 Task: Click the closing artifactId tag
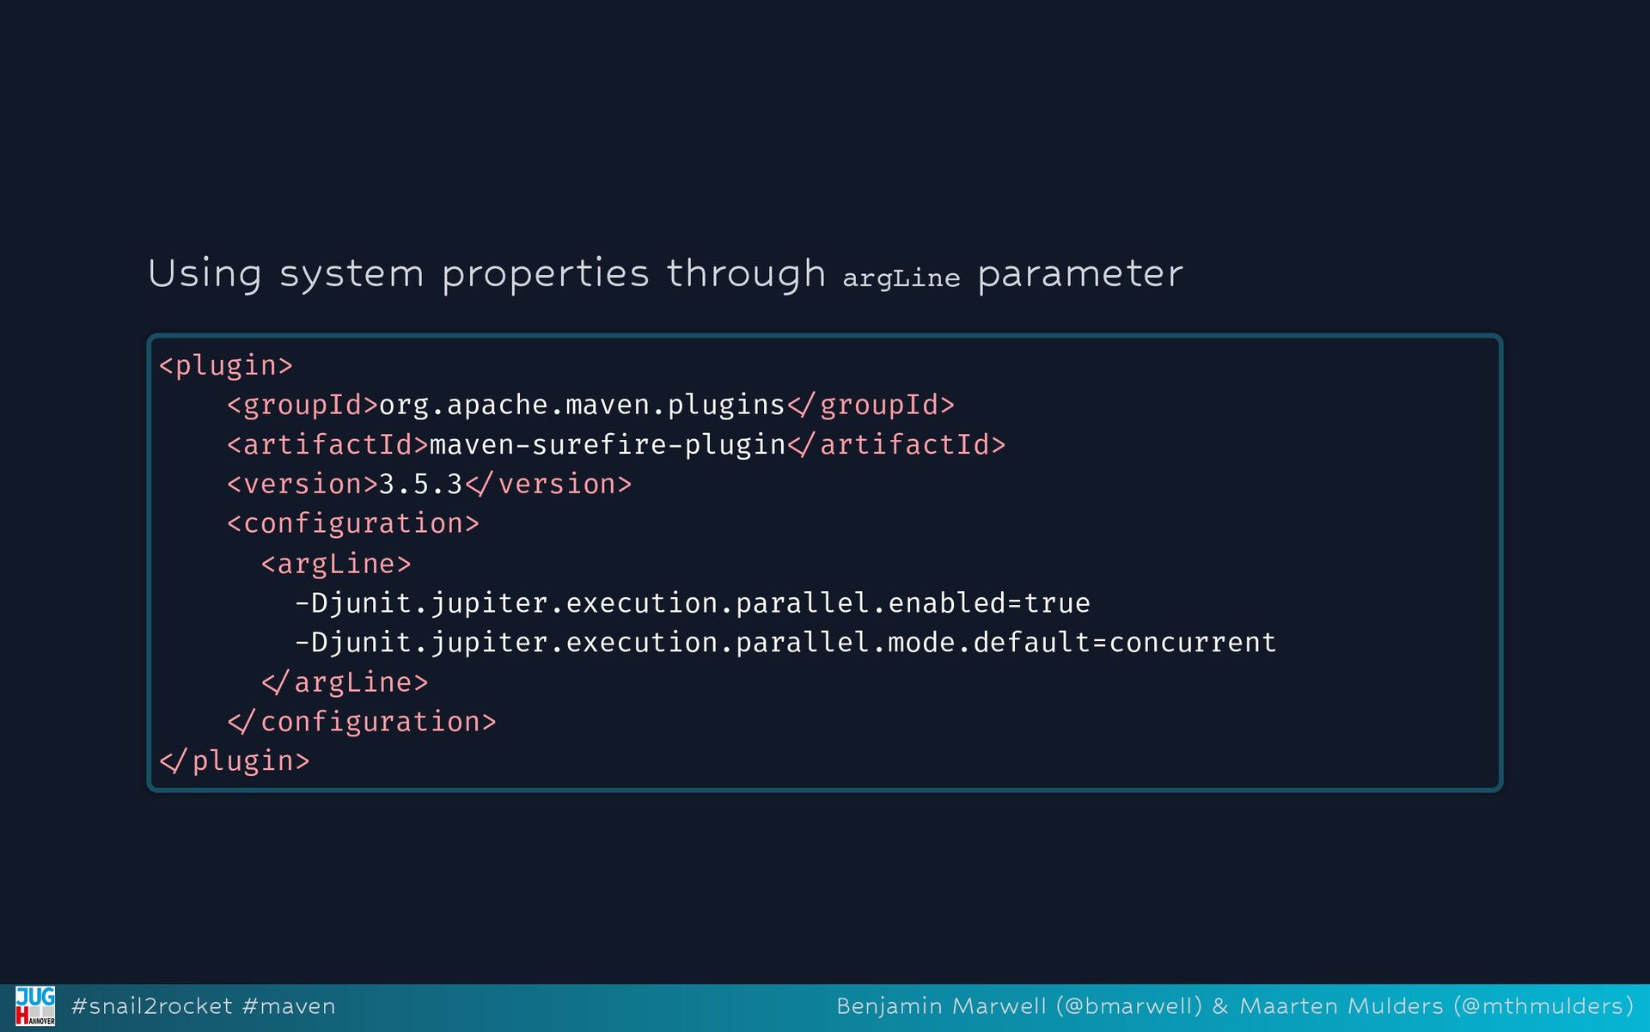(896, 445)
